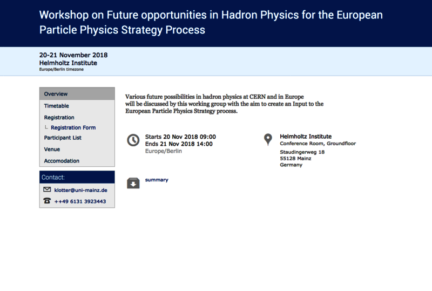Image resolution: width=432 pixels, height=291 pixels.
Task: Click the map pin location icon
Action: 268,140
